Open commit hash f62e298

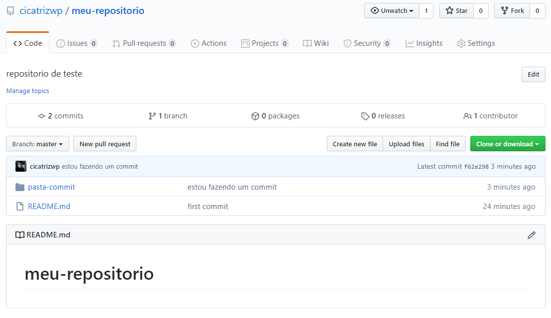pyautogui.click(x=476, y=167)
